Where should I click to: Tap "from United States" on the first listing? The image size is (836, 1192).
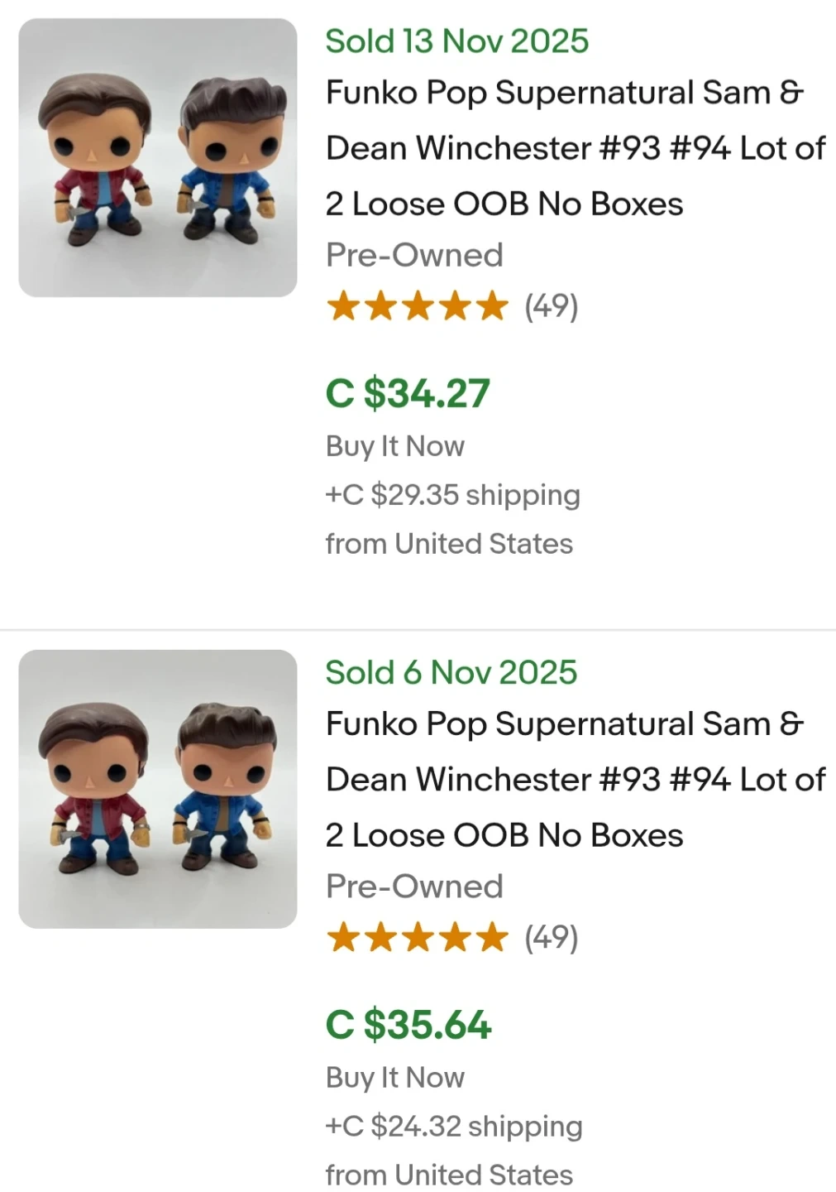pyautogui.click(x=449, y=544)
